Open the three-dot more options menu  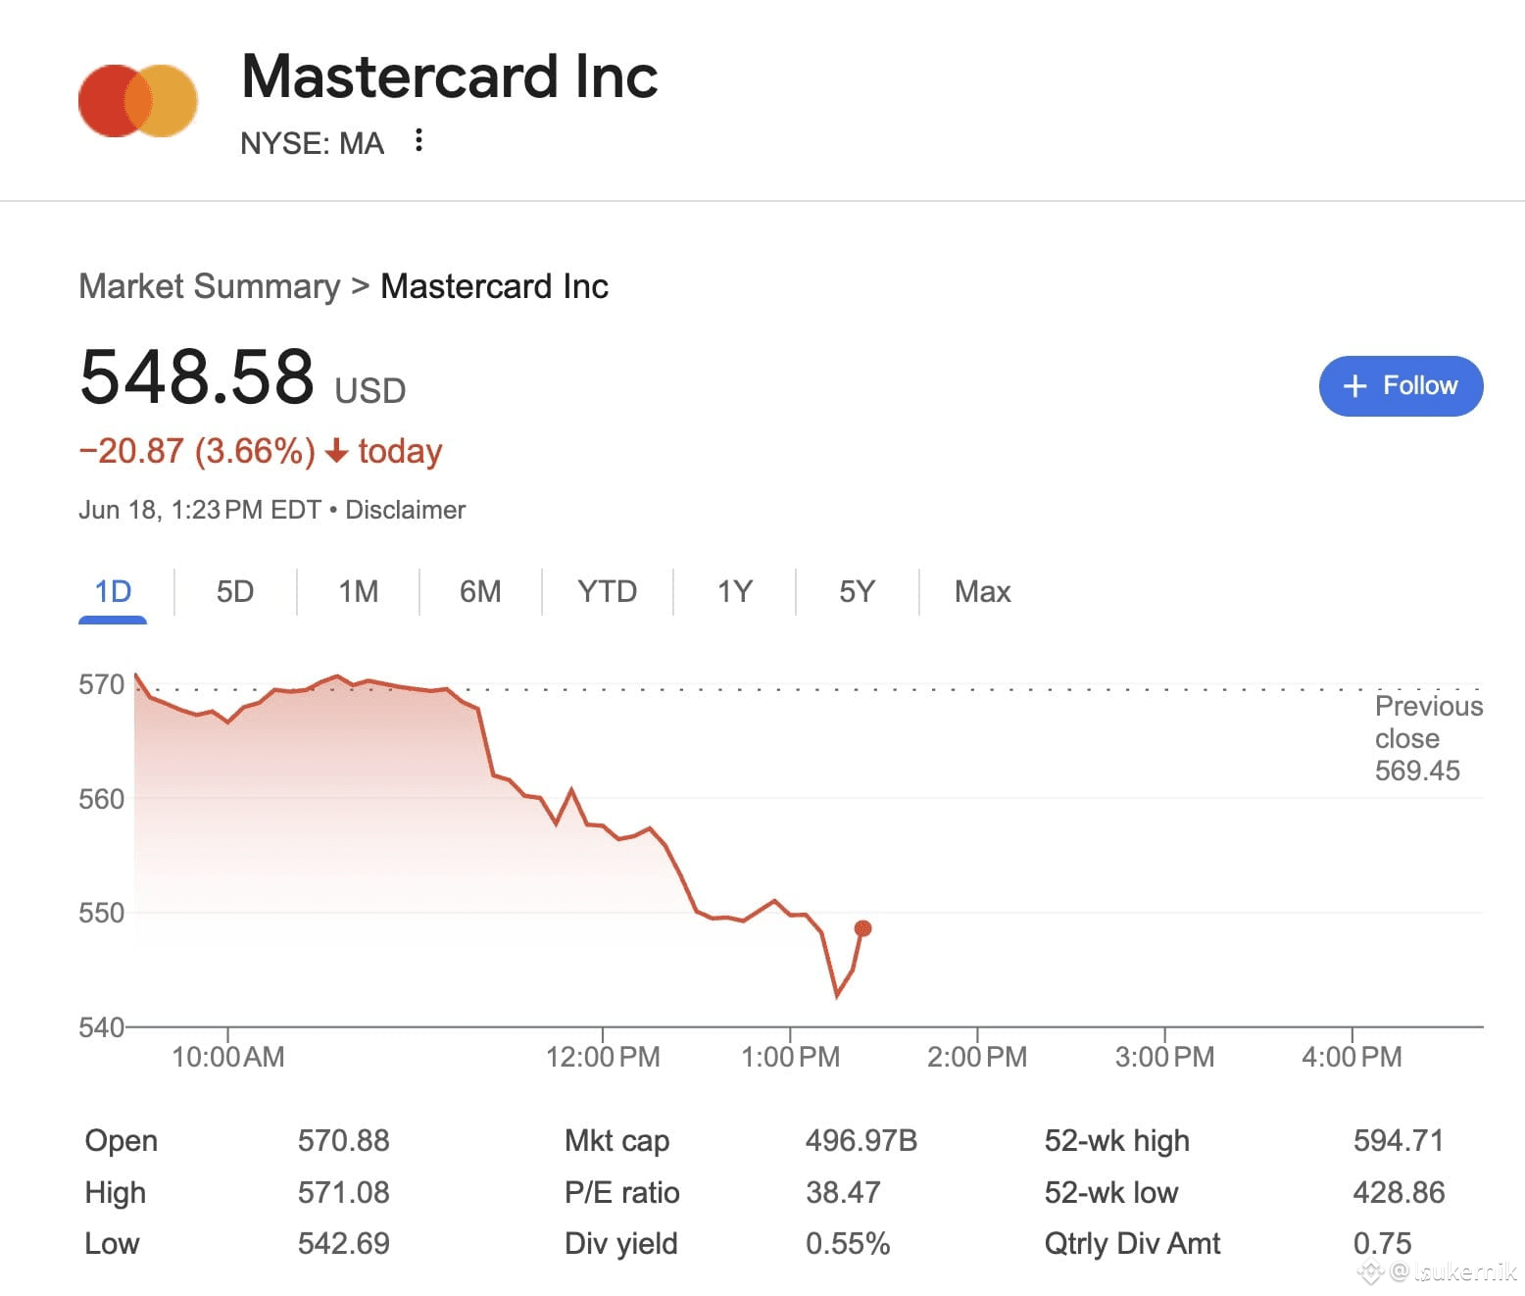(418, 140)
